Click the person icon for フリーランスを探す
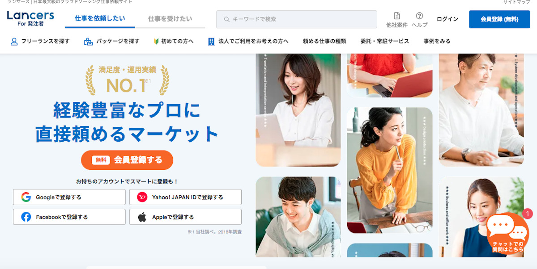Image resolution: width=537 pixels, height=269 pixels. pos(14,42)
